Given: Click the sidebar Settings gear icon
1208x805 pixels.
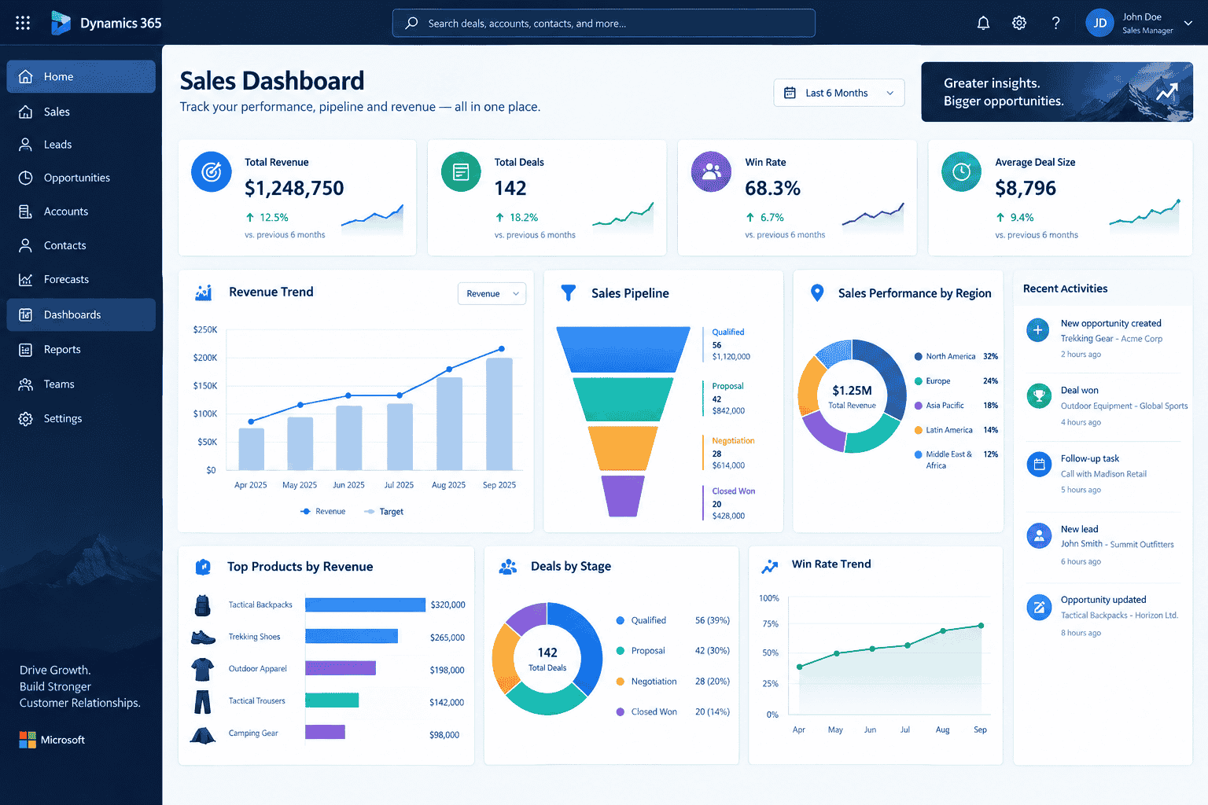Looking at the screenshot, I should (x=26, y=419).
